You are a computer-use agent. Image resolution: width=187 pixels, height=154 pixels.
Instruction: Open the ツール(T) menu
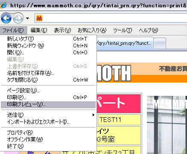(123, 30)
